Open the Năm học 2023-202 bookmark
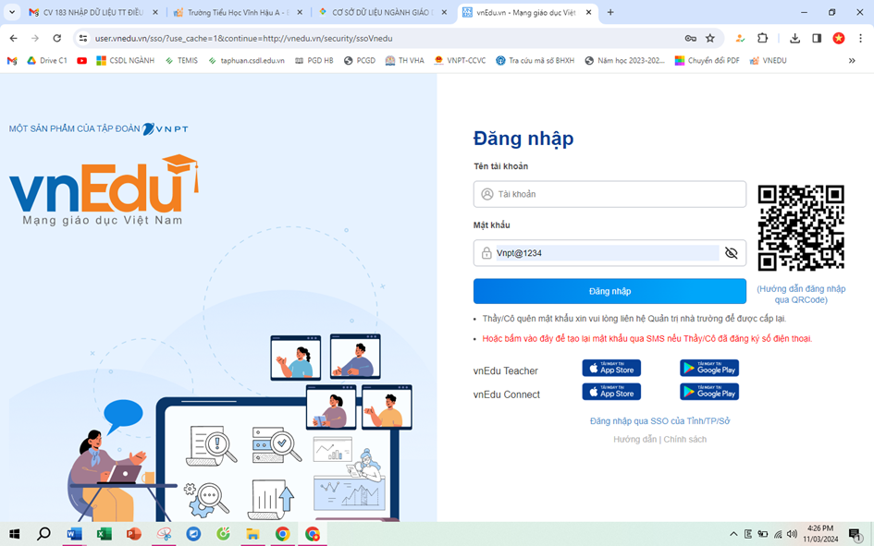Image resolution: width=874 pixels, height=546 pixels. pos(625,61)
